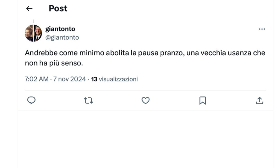This screenshot has height=168, width=277.
Task: Open the @giantonto handle link
Action: point(62,37)
